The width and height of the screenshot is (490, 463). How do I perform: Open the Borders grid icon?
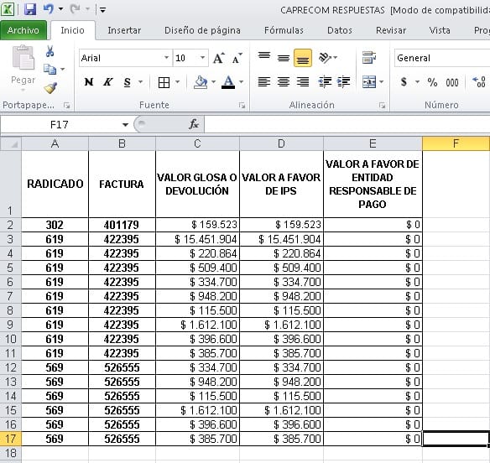[x=164, y=82]
